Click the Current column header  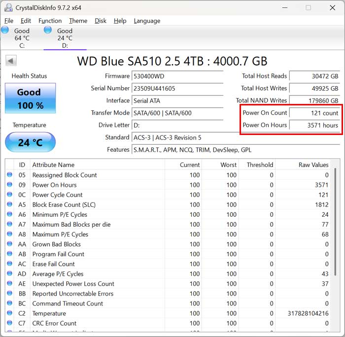pos(183,165)
